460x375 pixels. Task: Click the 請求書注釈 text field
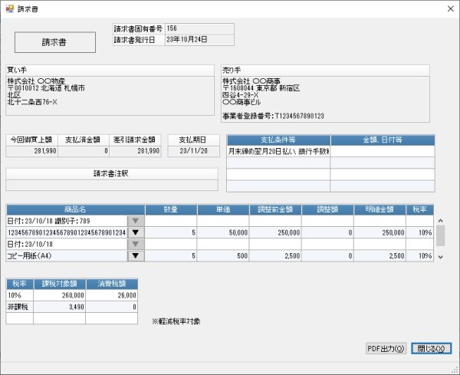point(112,185)
